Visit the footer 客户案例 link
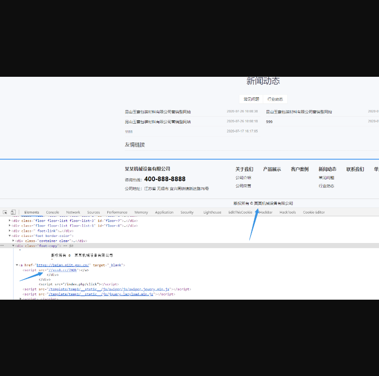379x376 pixels. pos(300,169)
